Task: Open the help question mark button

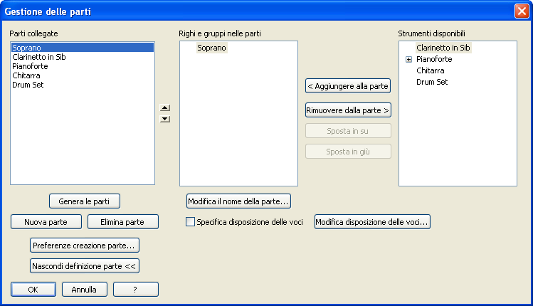Action: coord(135,290)
